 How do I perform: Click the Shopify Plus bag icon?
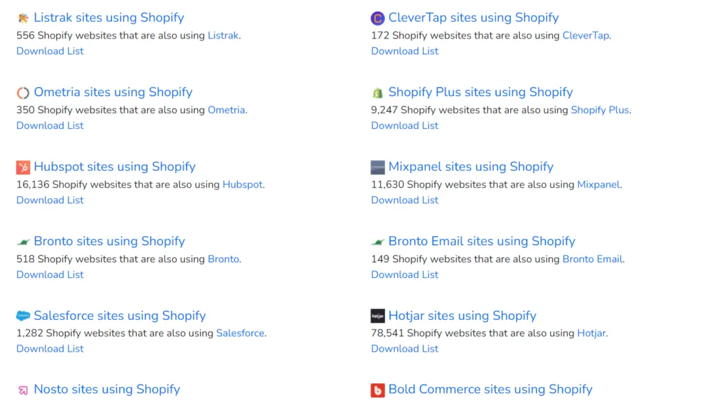click(x=377, y=93)
